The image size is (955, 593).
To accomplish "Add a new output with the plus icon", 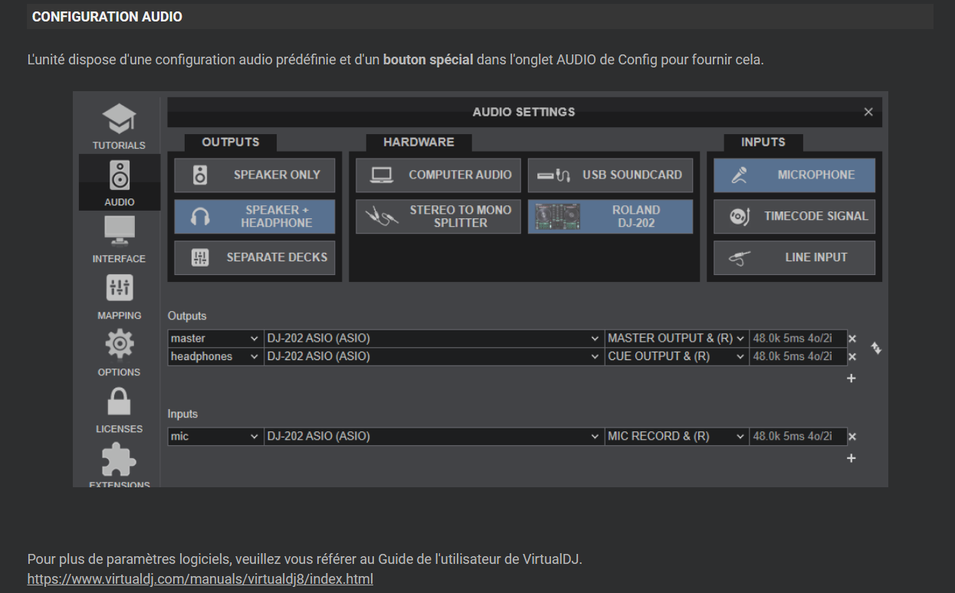I will click(x=851, y=378).
